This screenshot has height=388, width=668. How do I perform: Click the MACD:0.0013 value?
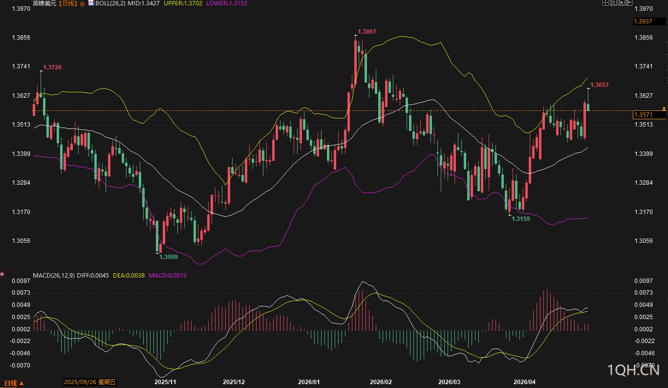coord(167,275)
